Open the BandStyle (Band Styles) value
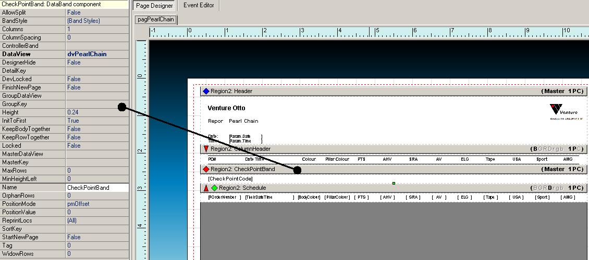 97,21
